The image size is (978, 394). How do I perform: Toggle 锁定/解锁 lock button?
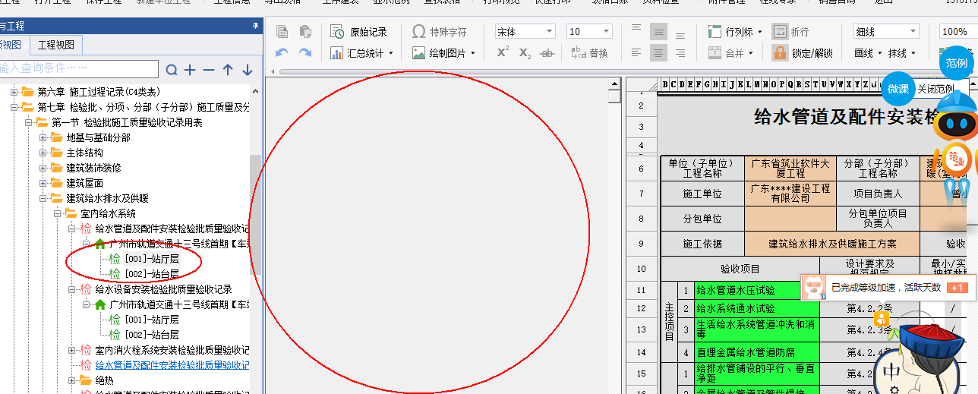click(x=803, y=53)
